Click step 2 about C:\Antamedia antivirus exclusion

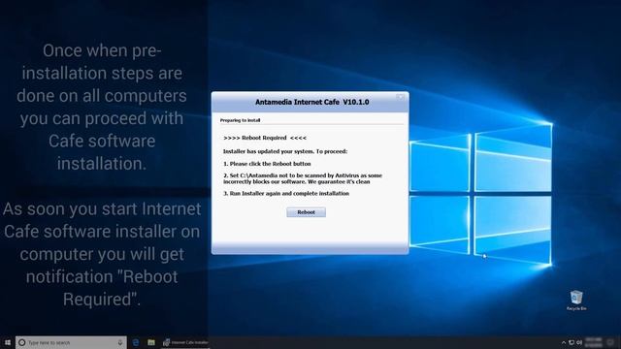[303, 178]
